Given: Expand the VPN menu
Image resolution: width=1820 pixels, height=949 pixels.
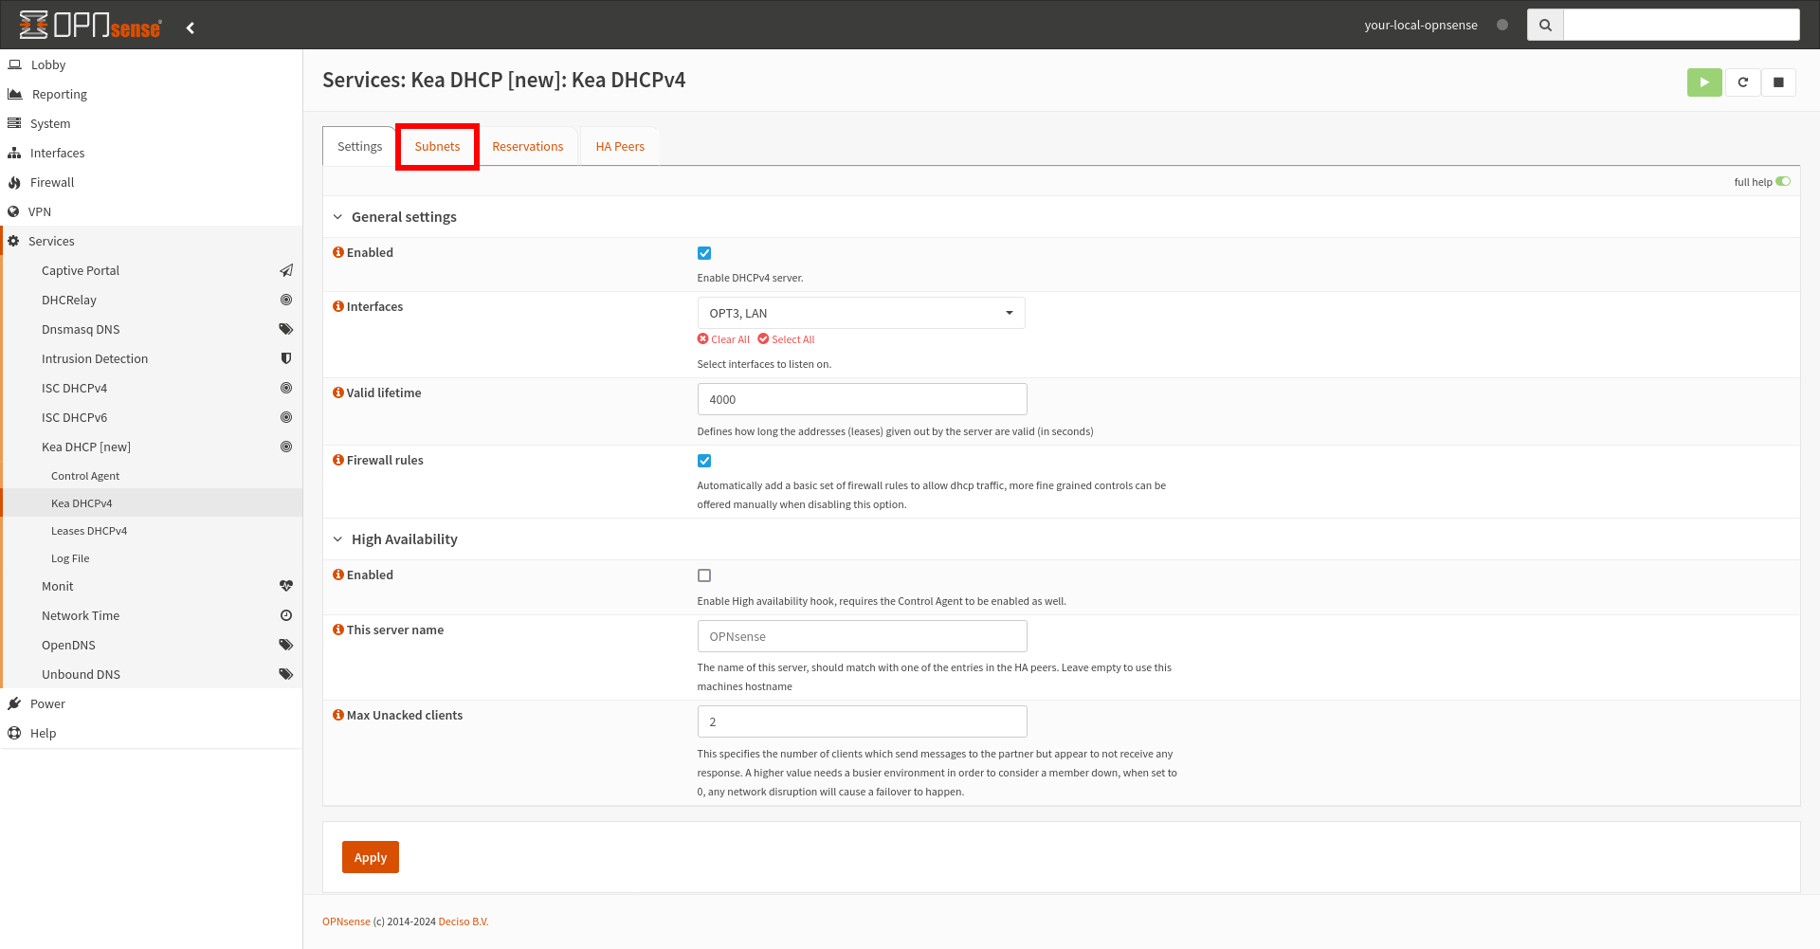Looking at the screenshot, I should 152,211.
